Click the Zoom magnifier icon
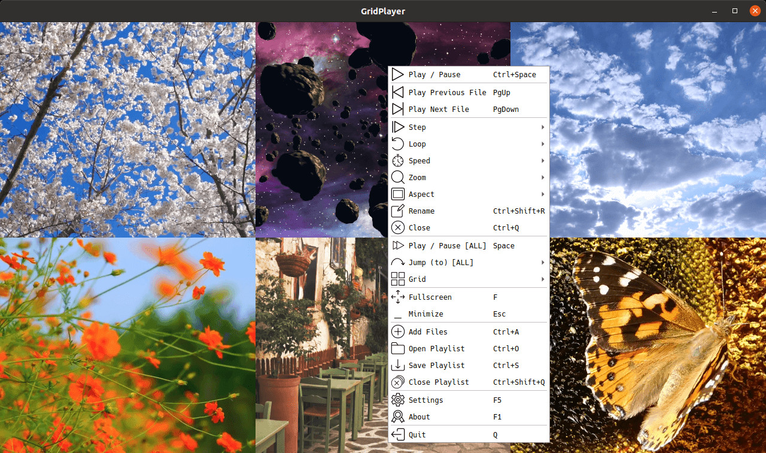The image size is (766, 453). point(398,177)
